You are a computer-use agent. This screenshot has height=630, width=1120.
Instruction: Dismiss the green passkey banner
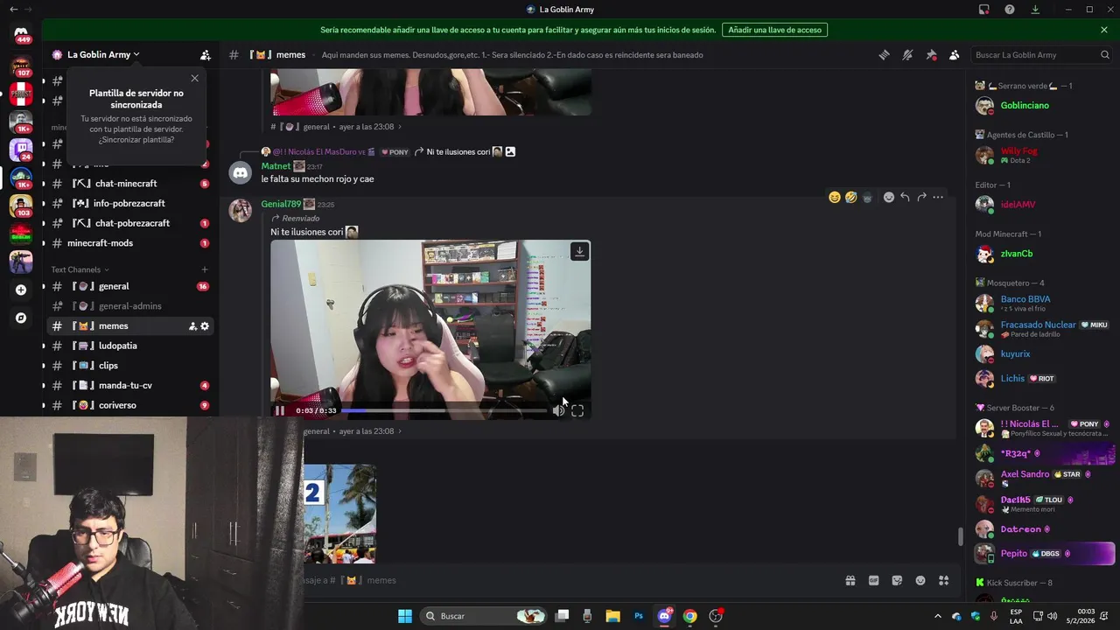pos(1104,30)
